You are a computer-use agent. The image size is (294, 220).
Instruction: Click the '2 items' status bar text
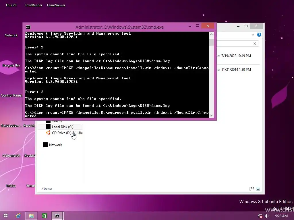47,189
